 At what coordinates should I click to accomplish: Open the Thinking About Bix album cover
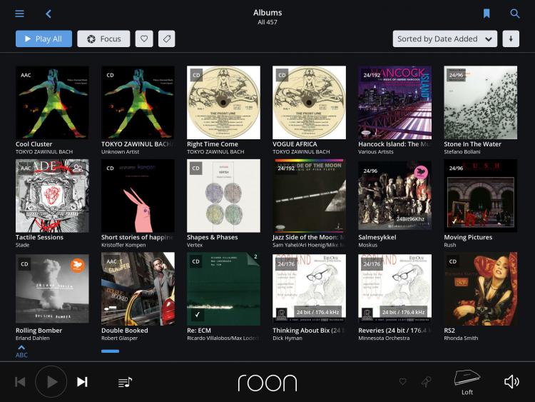[x=309, y=289]
